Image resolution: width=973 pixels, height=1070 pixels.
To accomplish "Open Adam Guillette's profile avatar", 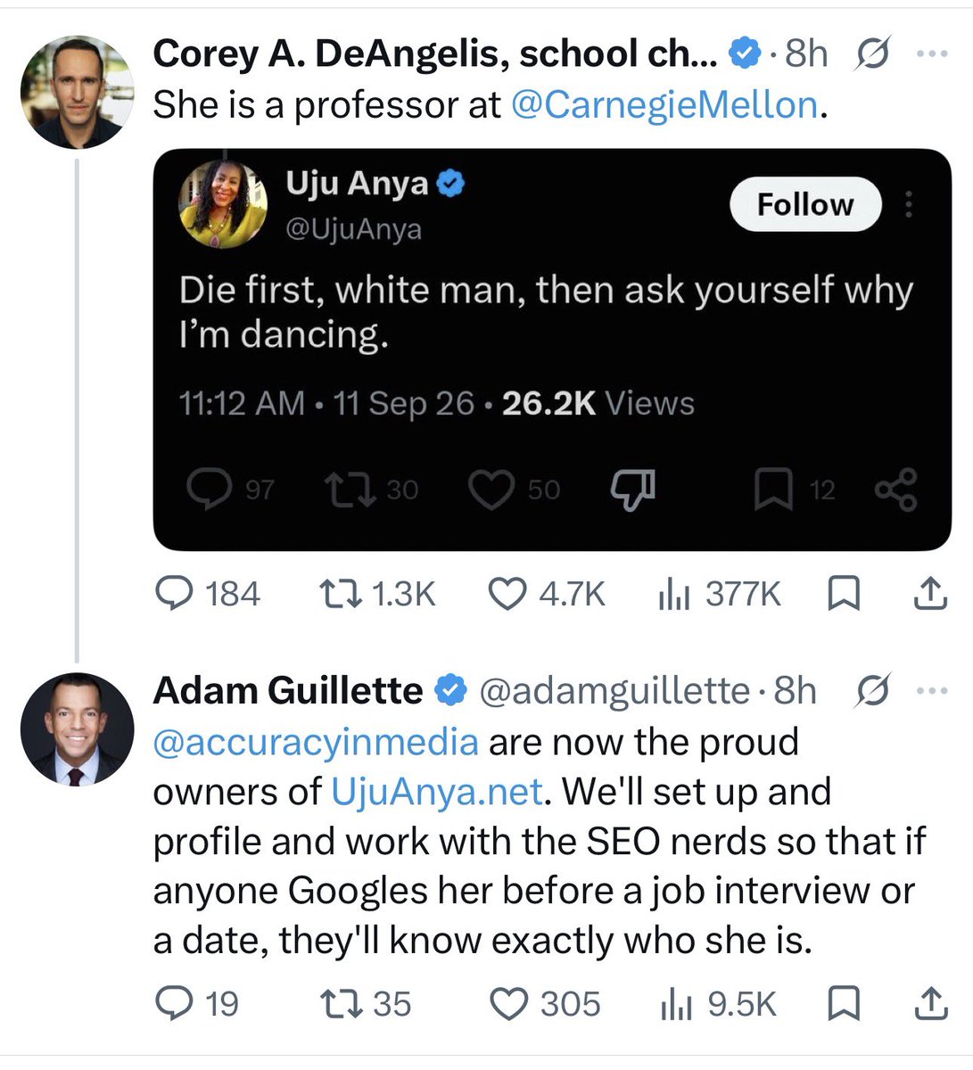I will pos(77,729).
